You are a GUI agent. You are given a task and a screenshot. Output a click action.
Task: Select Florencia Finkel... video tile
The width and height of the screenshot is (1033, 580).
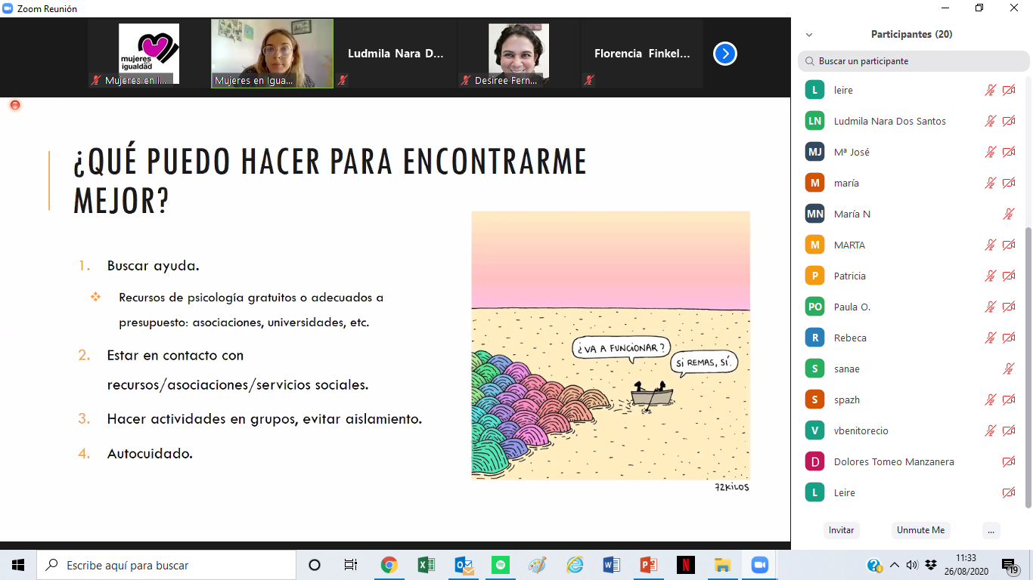click(x=642, y=54)
